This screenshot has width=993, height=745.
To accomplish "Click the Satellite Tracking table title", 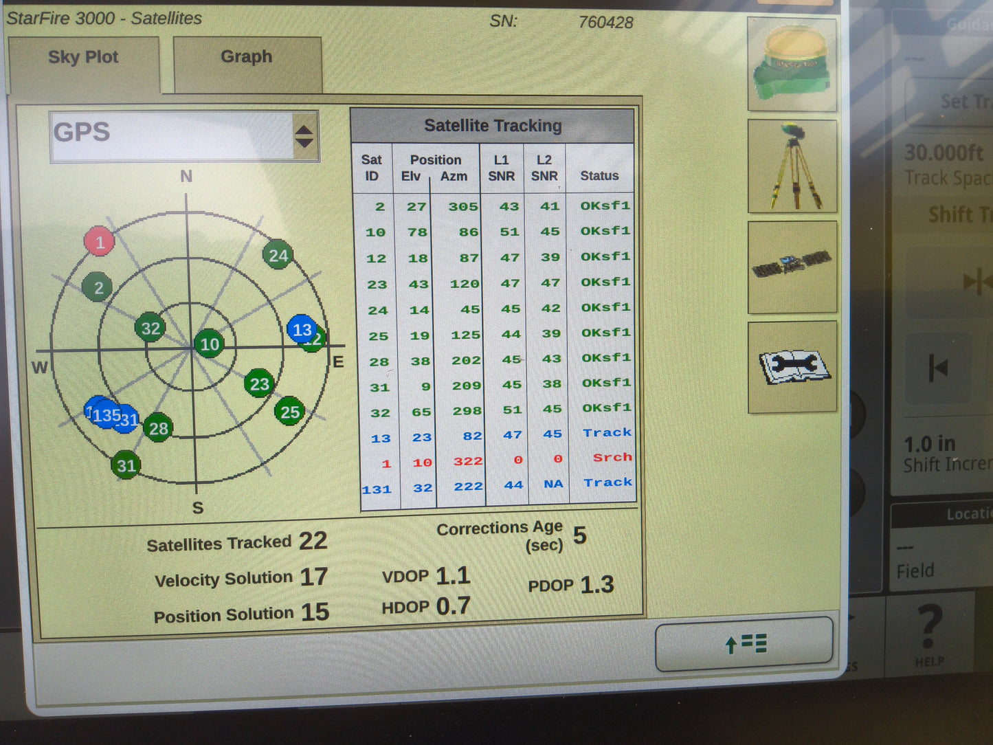I will point(493,126).
